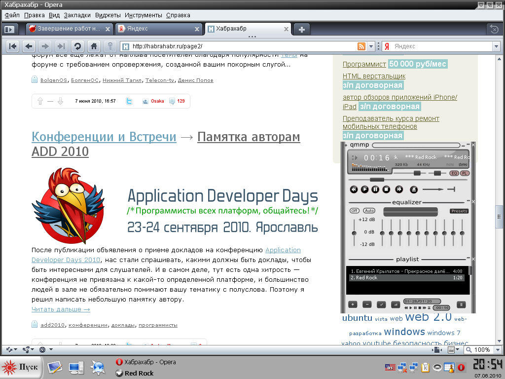This screenshot has height=379, width=505.
Task: Open the Правка menu
Action: (34, 15)
